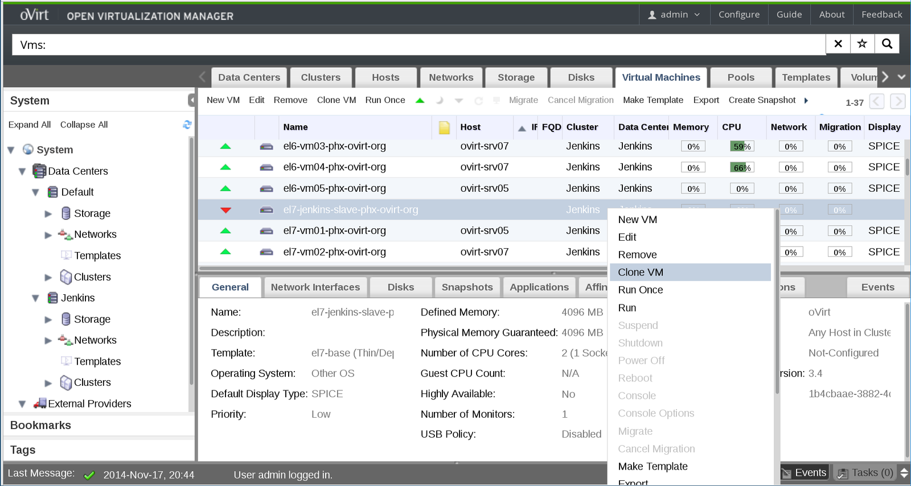
Task: Go to previous page of VM list
Action: 877,101
